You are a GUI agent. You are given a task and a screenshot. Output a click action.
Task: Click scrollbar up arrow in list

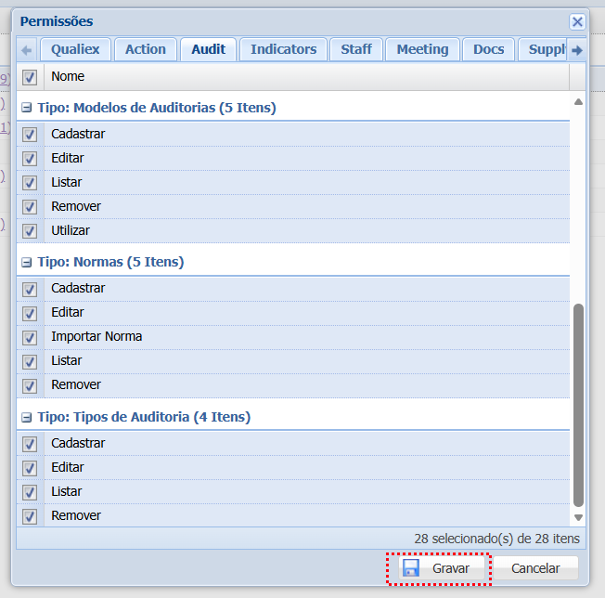pos(579,101)
